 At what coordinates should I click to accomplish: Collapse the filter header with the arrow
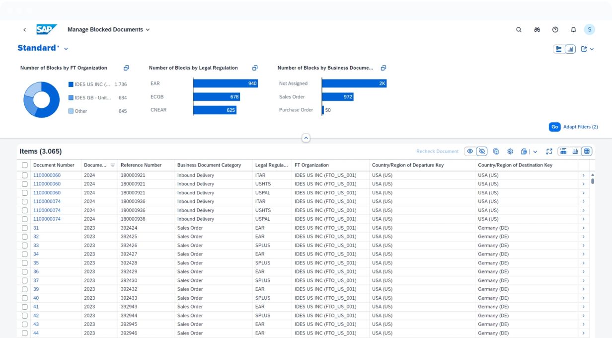tap(306, 138)
